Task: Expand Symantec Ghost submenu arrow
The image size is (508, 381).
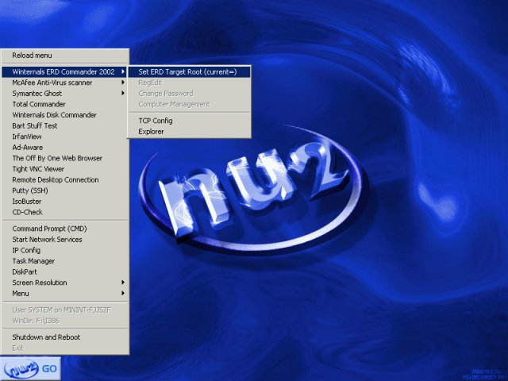Action: (123, 94)
